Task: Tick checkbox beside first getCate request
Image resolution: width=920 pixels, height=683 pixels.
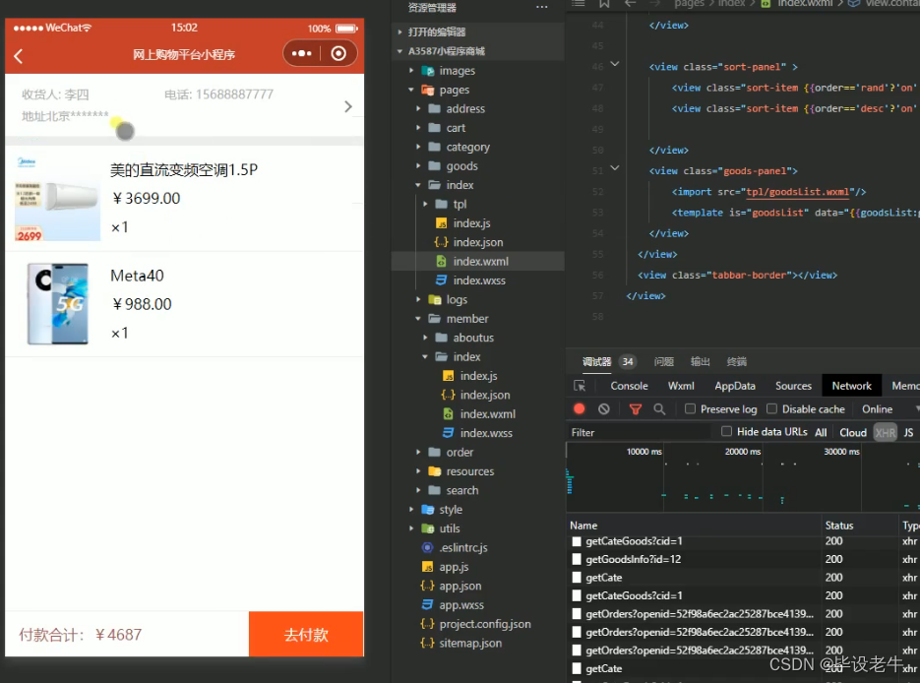Action: tap(577, 578)
